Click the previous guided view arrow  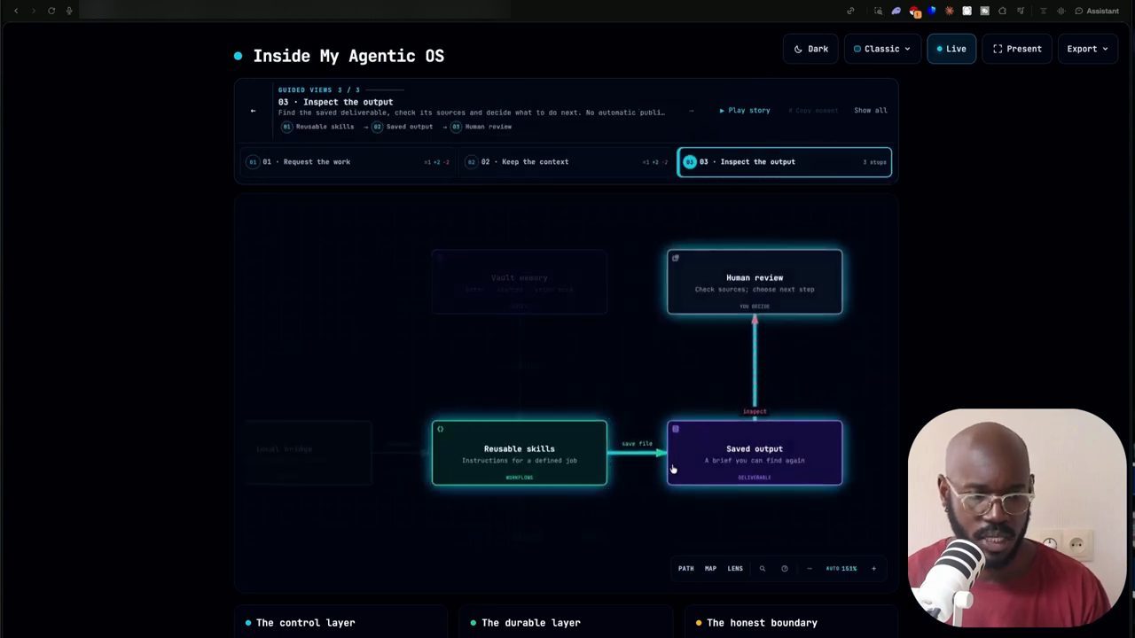click(253, 111)
